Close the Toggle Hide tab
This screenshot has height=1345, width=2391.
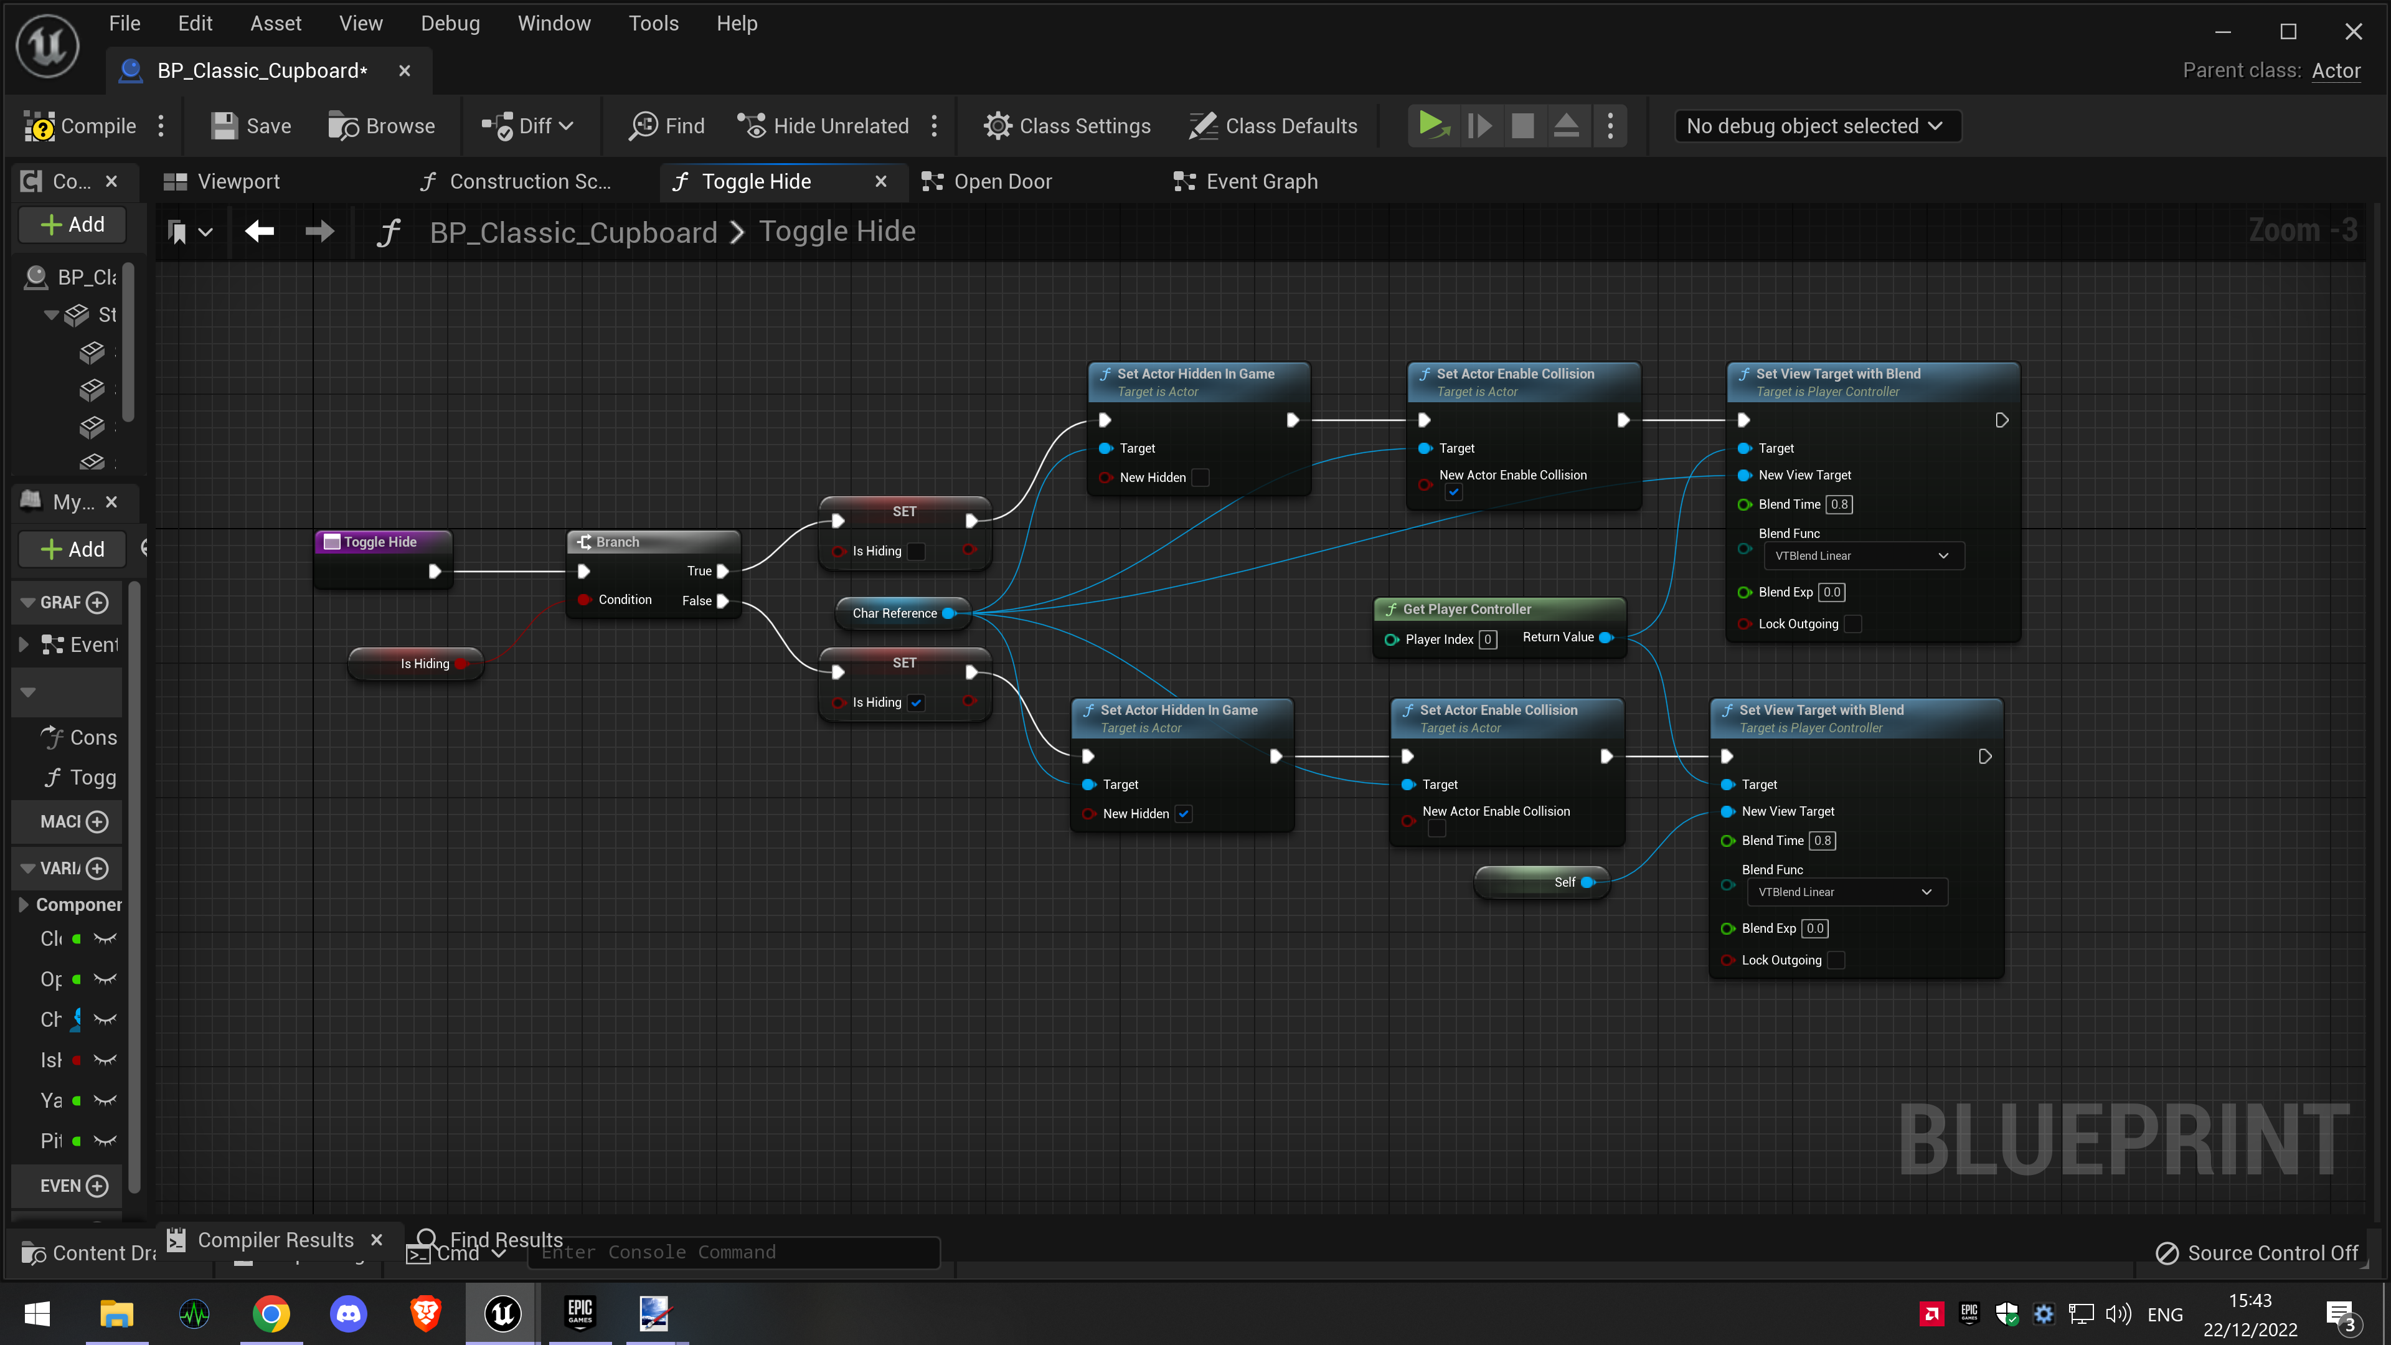pos(881,181)
